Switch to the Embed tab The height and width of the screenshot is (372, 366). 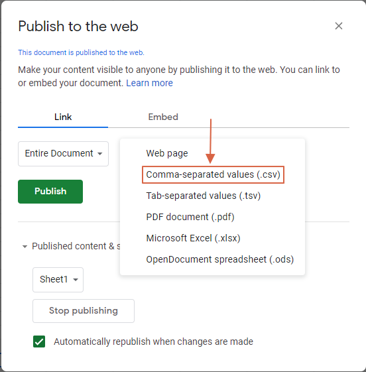[163, 117]
